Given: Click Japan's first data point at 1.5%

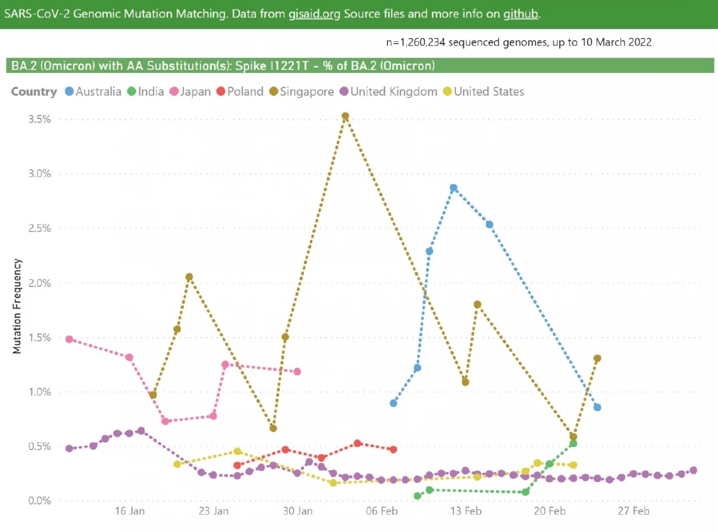Looking at the screenshot, I should 69,339.
